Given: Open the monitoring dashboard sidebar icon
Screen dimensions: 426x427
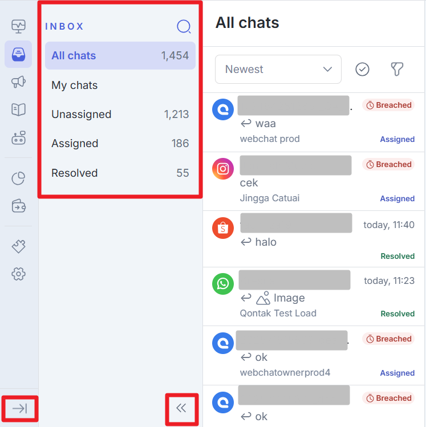Looking at the screenshot, I should tap(18, 26).
